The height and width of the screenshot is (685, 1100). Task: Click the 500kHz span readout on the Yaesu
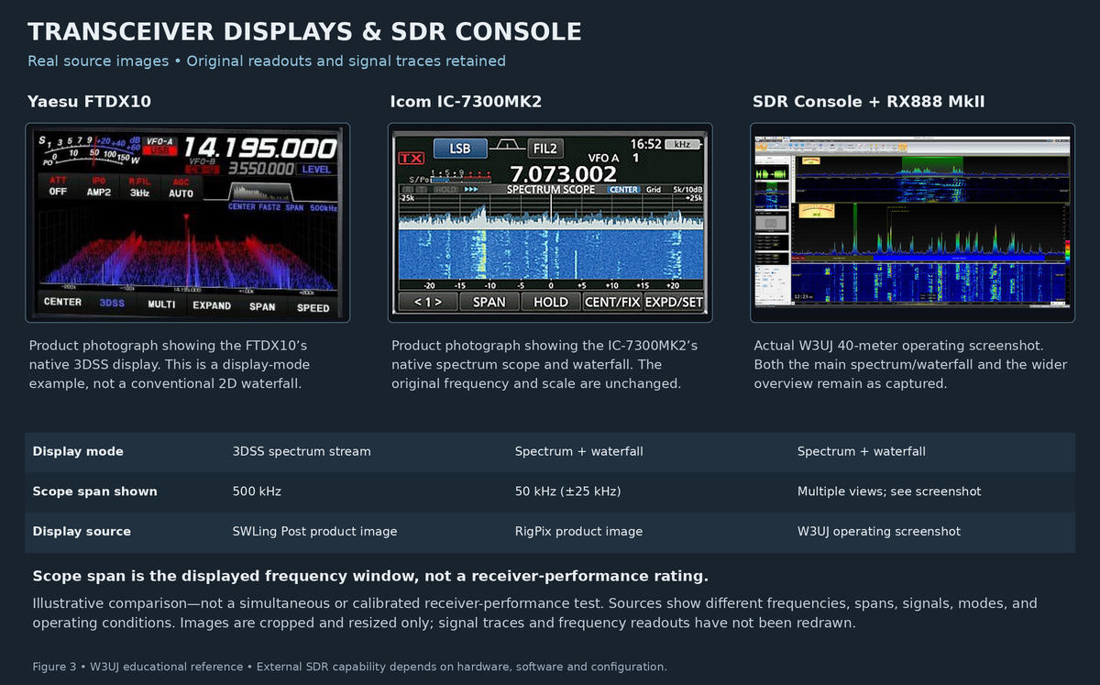click(x=324, y=208)
